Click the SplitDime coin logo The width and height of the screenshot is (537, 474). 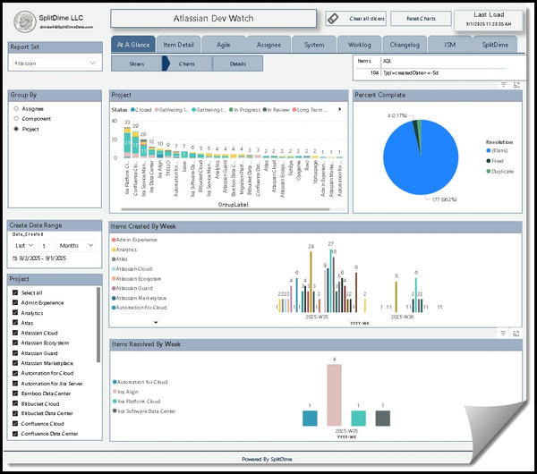(x=22, y=19)
